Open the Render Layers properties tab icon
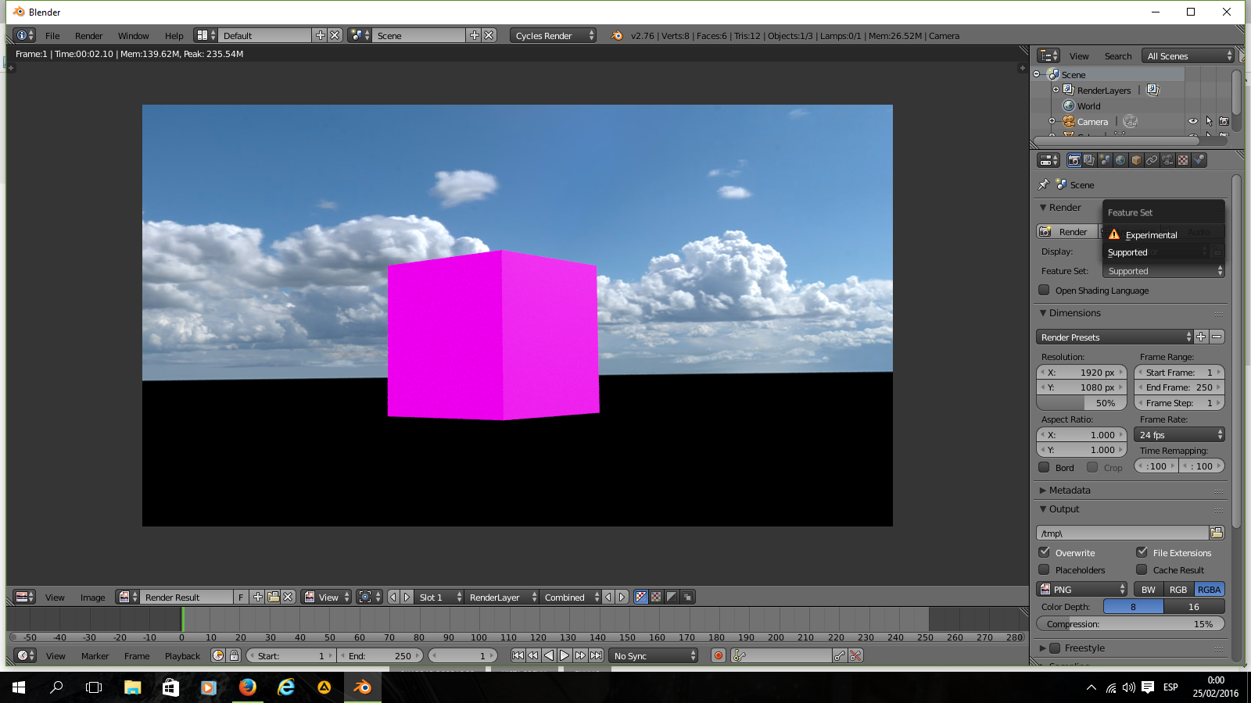1251x703 pixels. 1089,160
